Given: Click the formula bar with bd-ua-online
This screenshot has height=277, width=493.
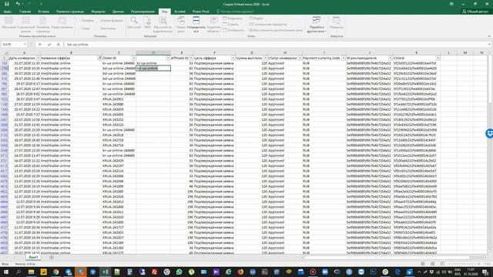Looking at the screenshot, I should [276, 45].
